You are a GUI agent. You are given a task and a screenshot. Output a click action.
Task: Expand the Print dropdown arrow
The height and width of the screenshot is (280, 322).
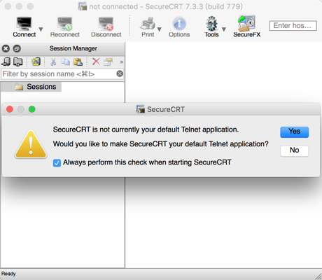pos(160,29)
